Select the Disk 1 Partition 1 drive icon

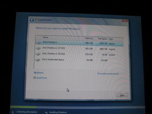38,54
